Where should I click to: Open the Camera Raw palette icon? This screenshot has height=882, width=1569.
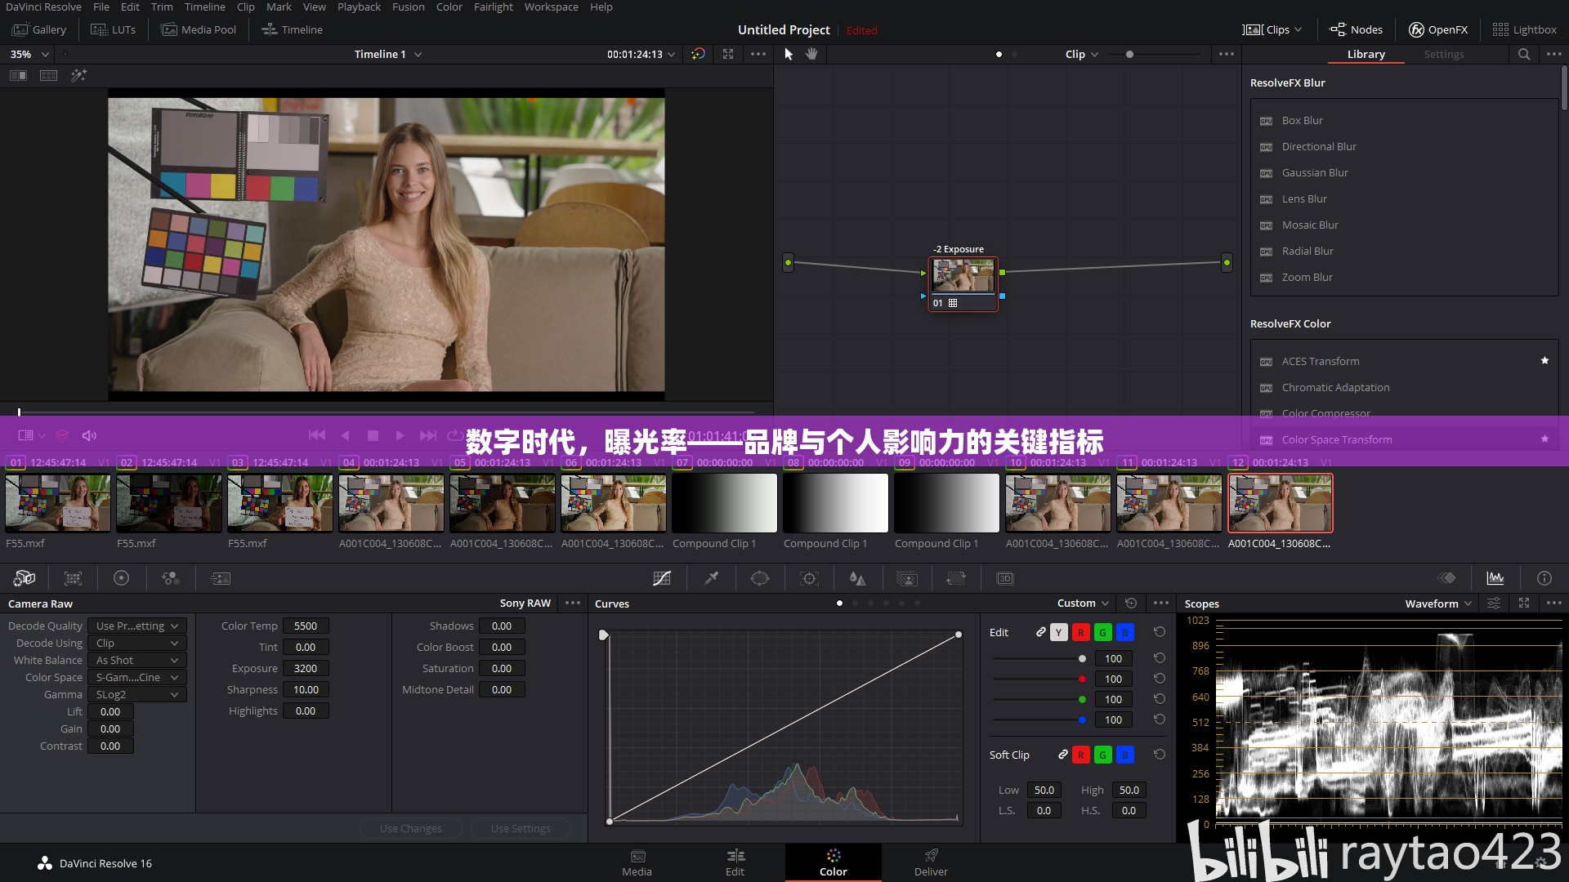(x=24, y=578)
